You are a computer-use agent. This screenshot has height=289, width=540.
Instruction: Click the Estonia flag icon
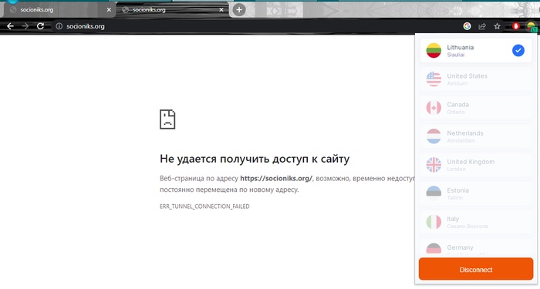pyautogui.click(x=434, y=193)
